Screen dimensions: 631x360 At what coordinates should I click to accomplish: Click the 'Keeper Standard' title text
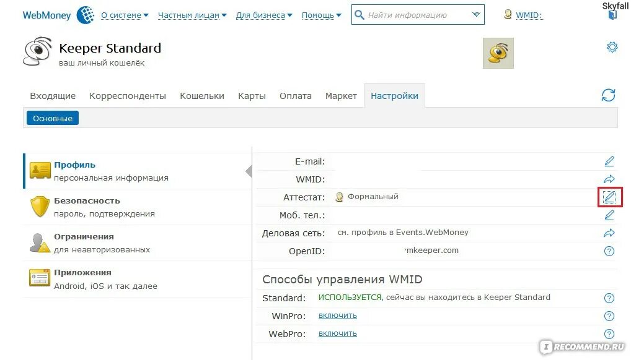(x=110, y=48)
